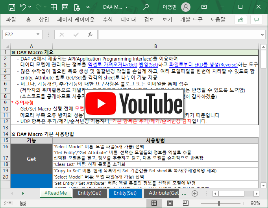The image size is (268, 208).
Task: Follow the 반영(Set) hyperlink
Action: (148, 65)
